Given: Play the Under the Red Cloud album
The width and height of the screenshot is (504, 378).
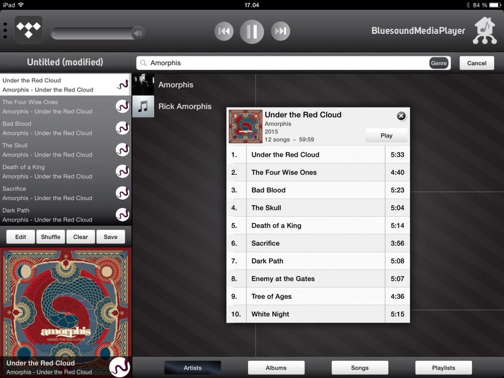Looking at the screenshot, I should 386,135.
